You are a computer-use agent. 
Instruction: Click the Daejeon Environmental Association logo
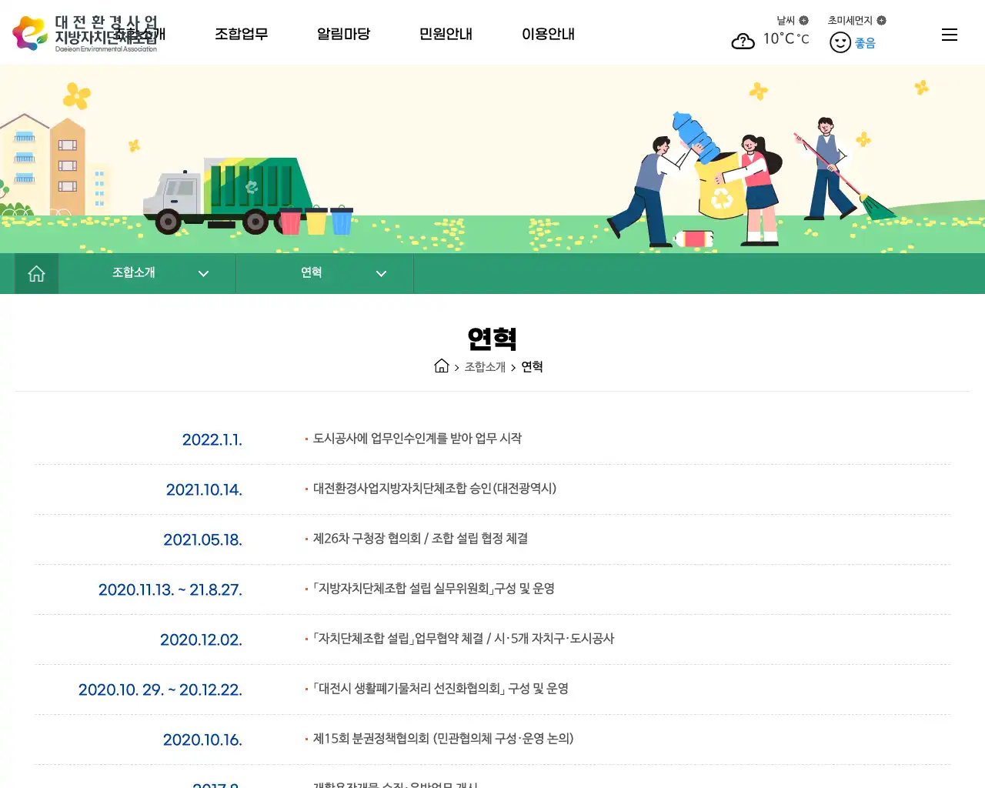[x=85, y=32]
